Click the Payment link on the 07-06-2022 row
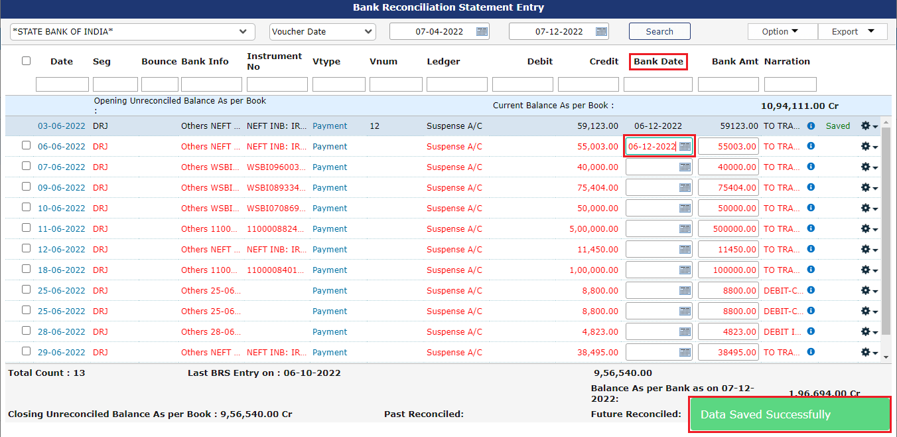Viewport: 897px width, 437px height. [x=330, y=167]
